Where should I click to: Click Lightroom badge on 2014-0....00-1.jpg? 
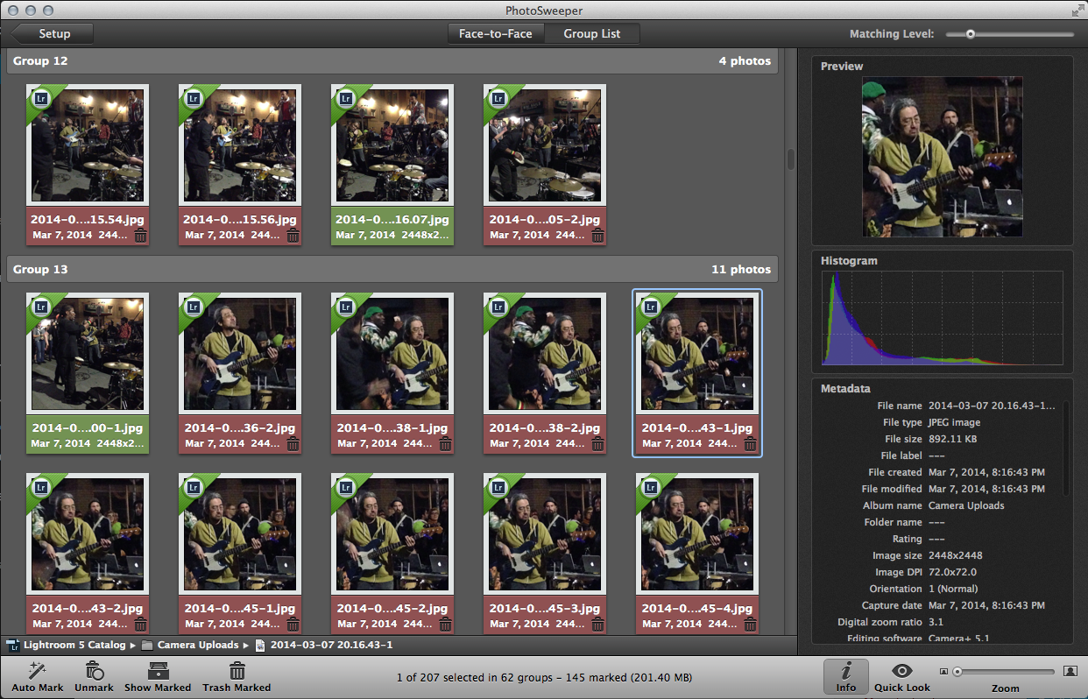pos(41,307)
